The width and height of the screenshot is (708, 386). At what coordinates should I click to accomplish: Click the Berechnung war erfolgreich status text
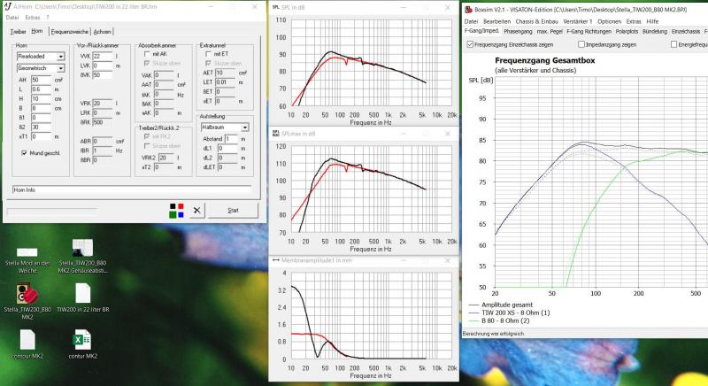click(493, 334)
